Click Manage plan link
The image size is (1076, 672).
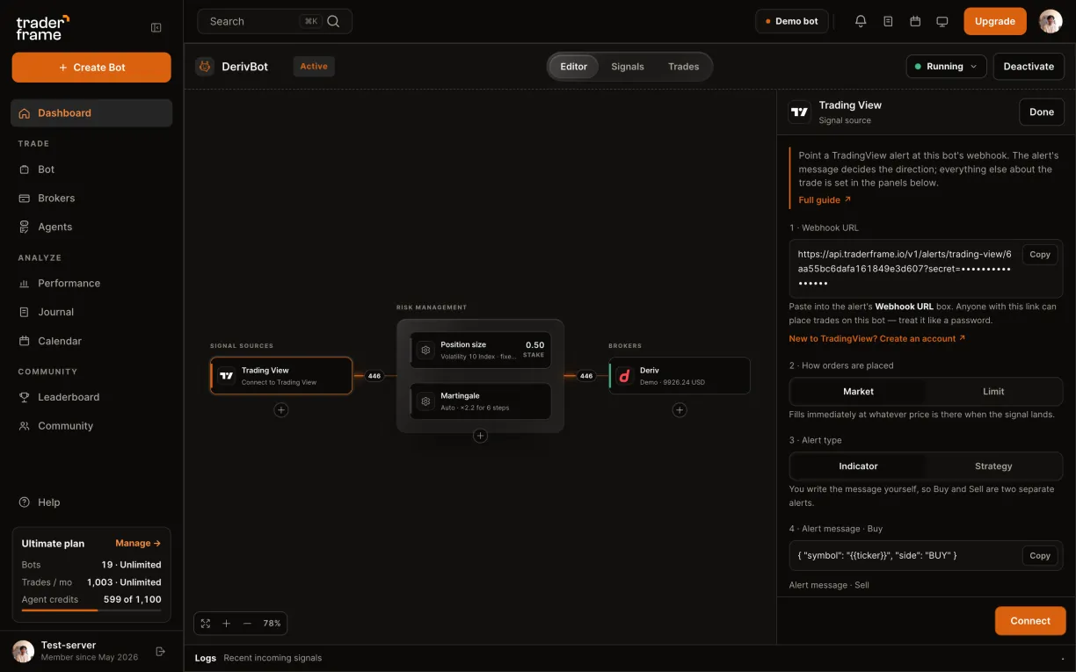click(x=138, y=543)
